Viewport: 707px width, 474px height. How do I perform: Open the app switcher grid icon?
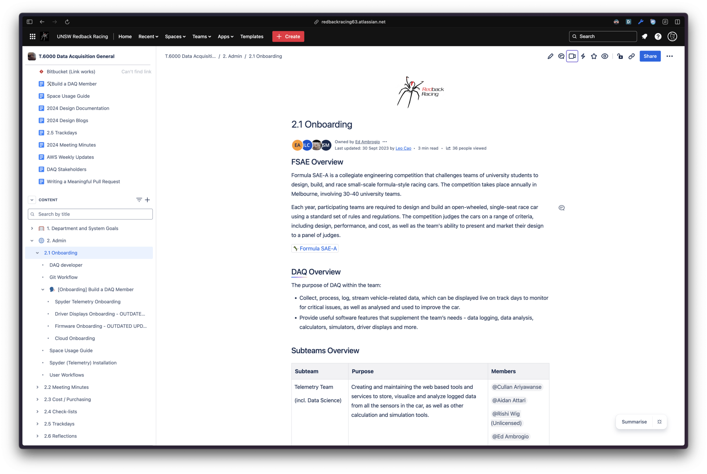(x=32, y=37)
